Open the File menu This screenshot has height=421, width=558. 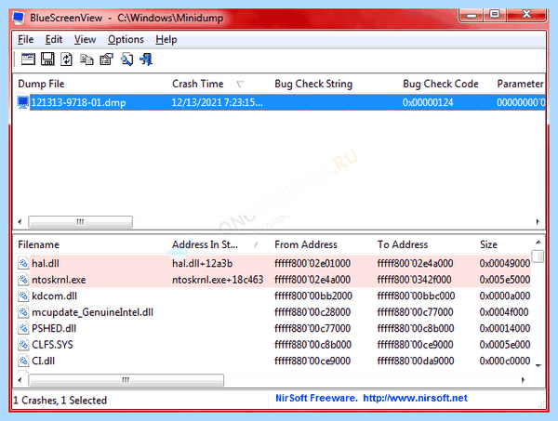(26, 39)
